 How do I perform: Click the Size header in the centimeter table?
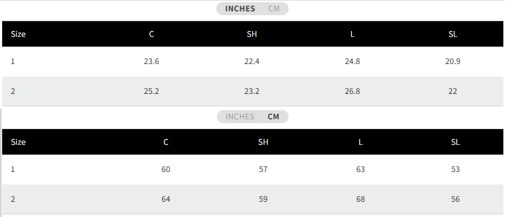coord(18,142)
